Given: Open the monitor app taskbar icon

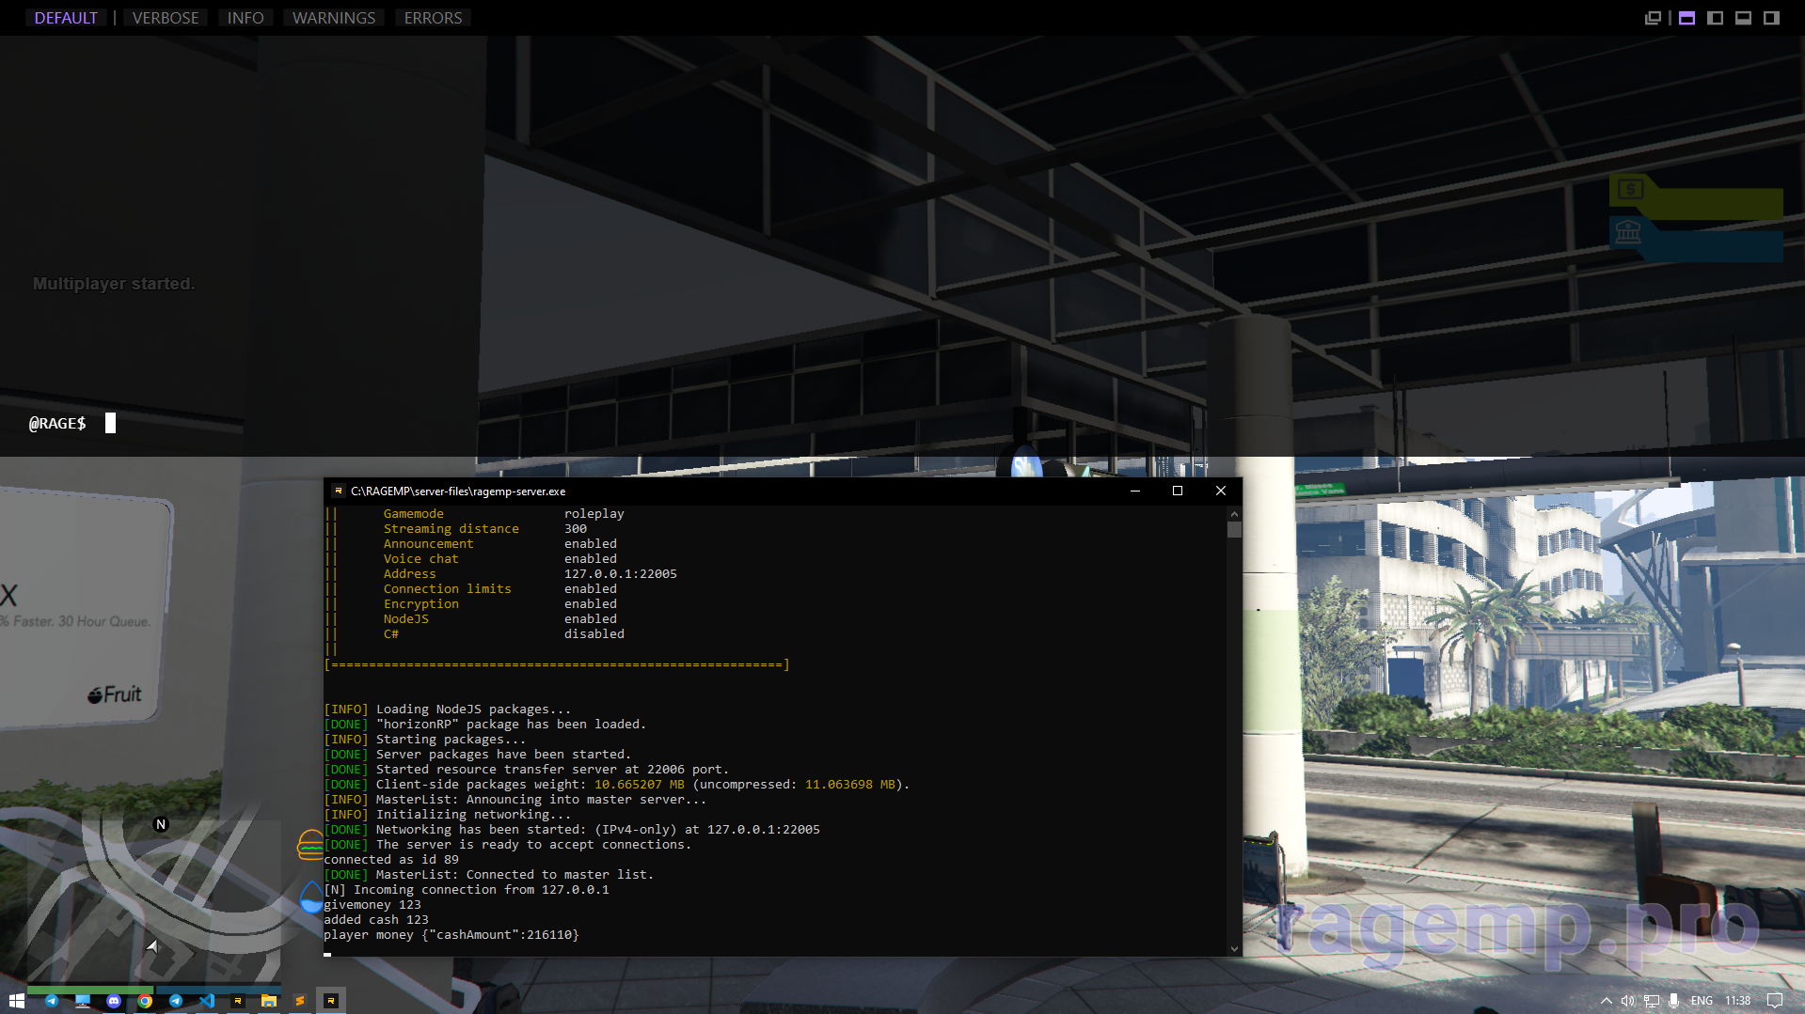Looking at the screenshot, I should [83, 1001].
